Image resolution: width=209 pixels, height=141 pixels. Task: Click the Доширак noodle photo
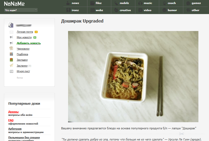point(133,77)
